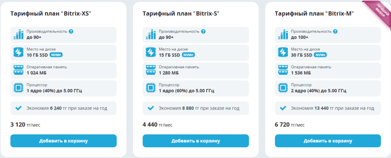Click the help icon next to Производительность in Bitrix-XS
The height and width of the screenshot is (158, 391).
(x=71, y=31)
